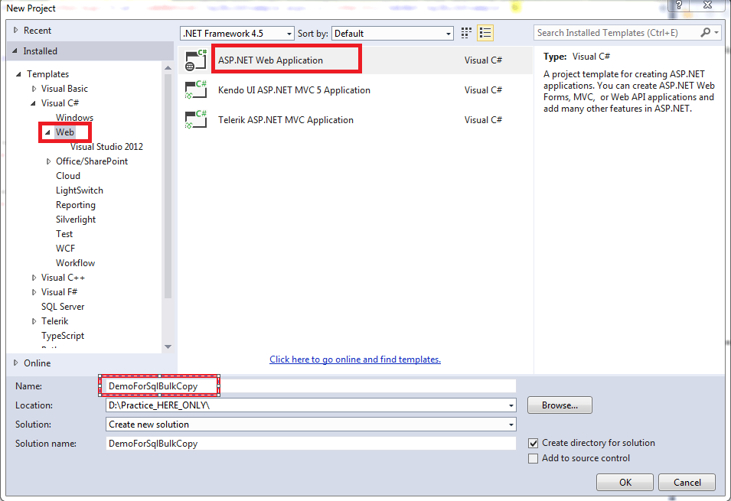Select the TypeScript template category

click(63, 336)
